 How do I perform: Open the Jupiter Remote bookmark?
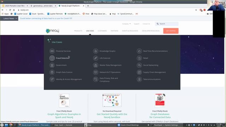55,14
